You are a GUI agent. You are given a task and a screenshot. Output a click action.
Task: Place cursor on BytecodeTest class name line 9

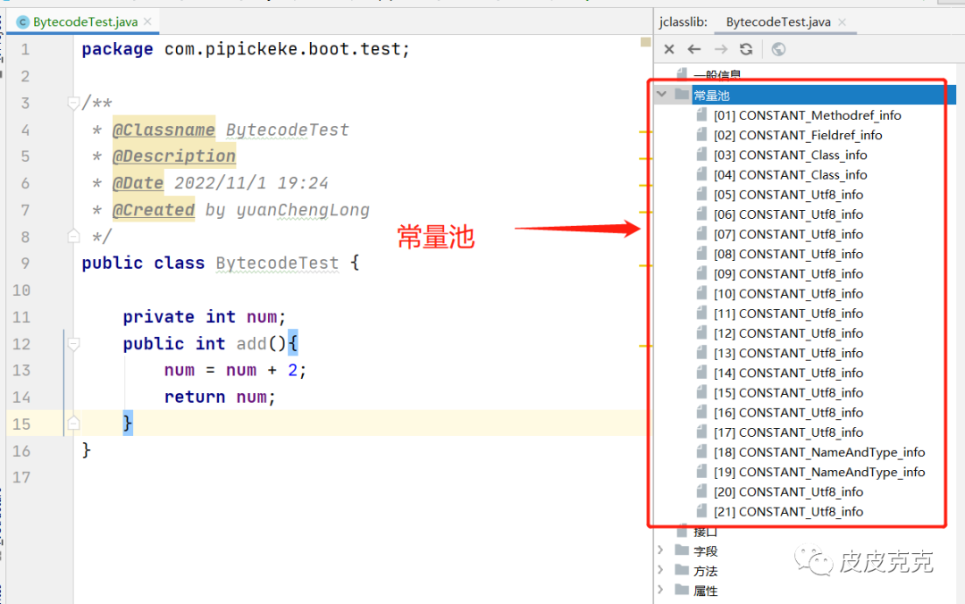[277, 263]
